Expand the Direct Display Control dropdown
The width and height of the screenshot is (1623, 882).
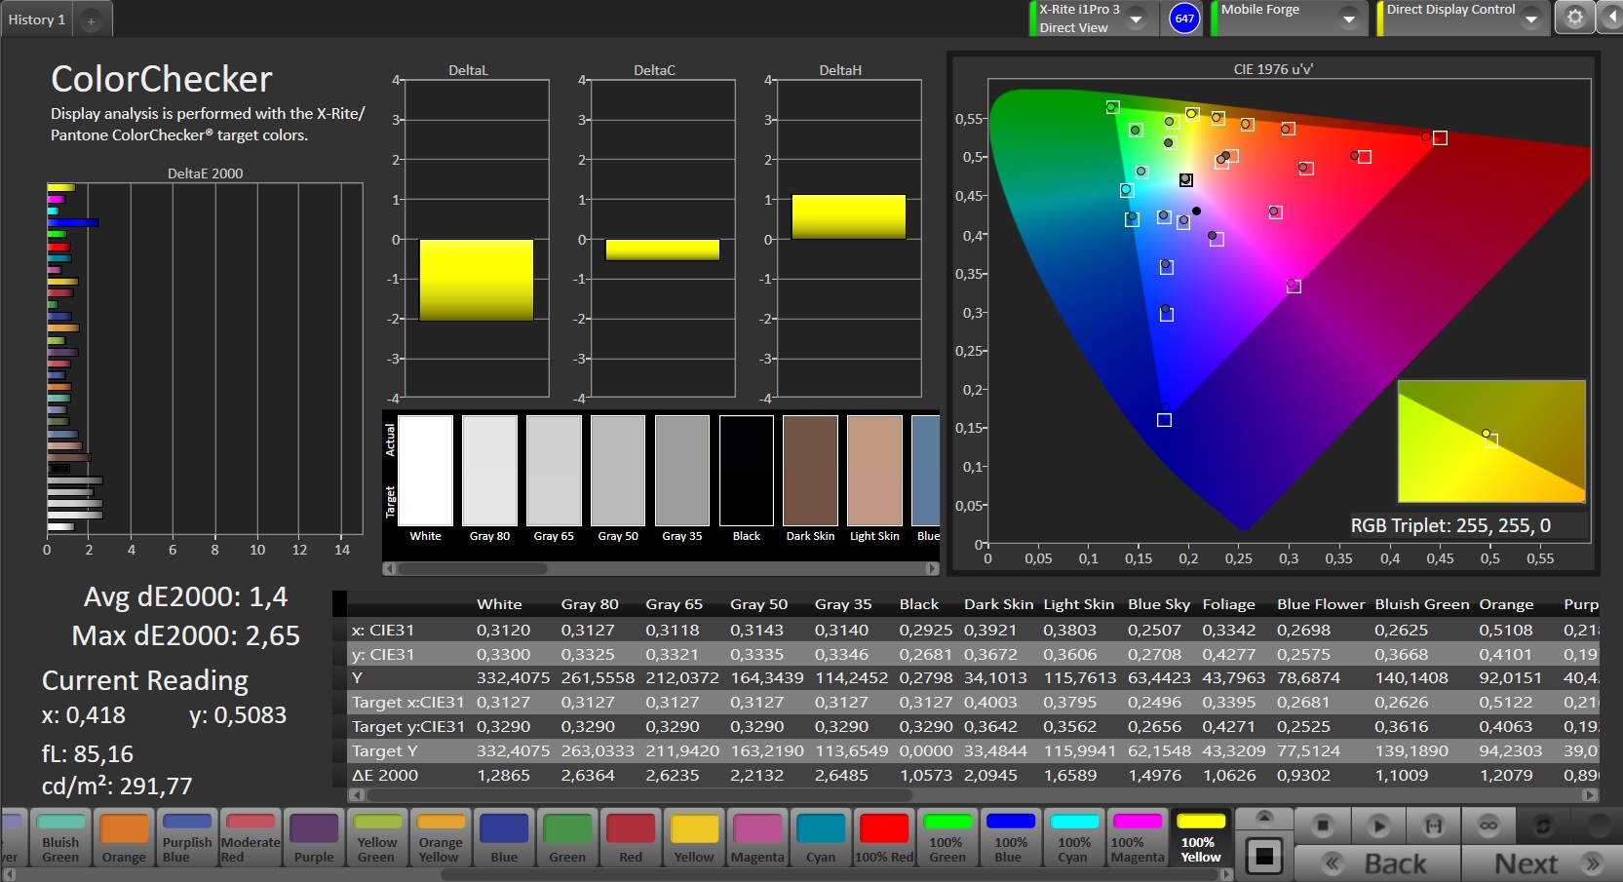click(1530, 19)
